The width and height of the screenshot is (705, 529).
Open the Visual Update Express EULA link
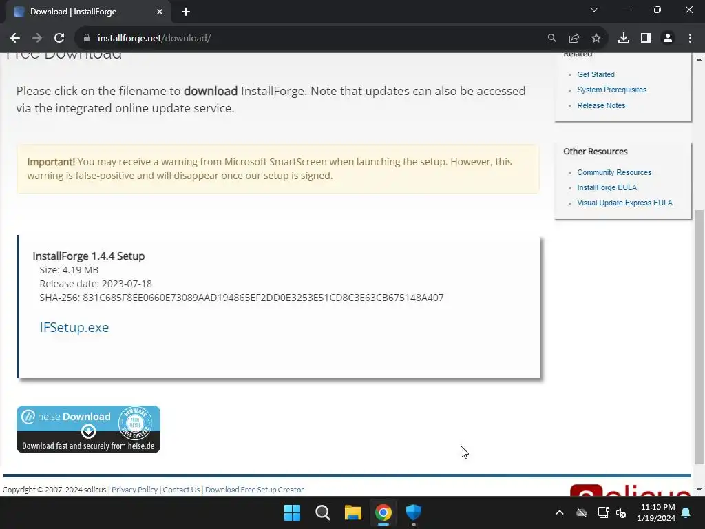pos(625,203)
